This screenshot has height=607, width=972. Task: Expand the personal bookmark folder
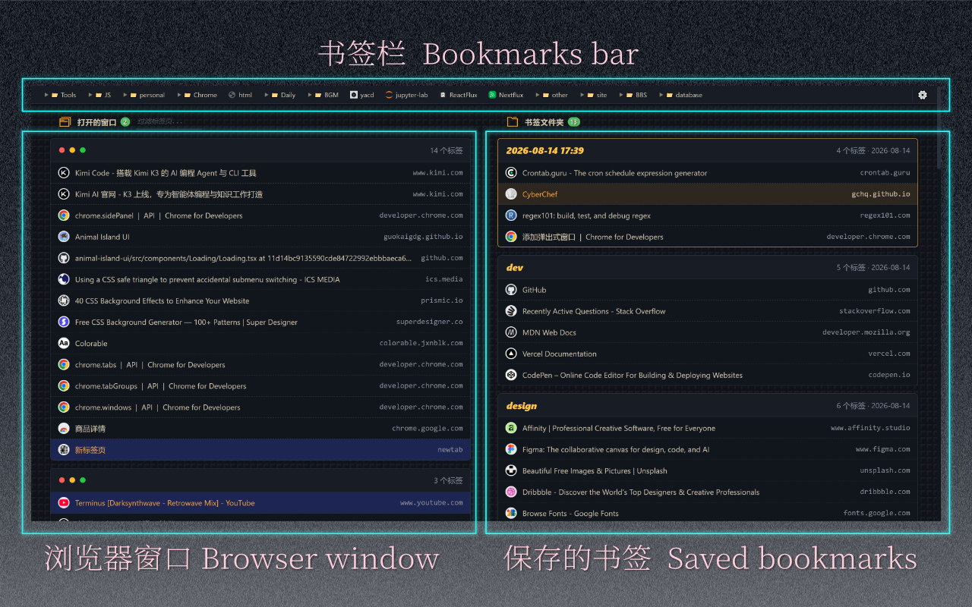coord(143,95)
